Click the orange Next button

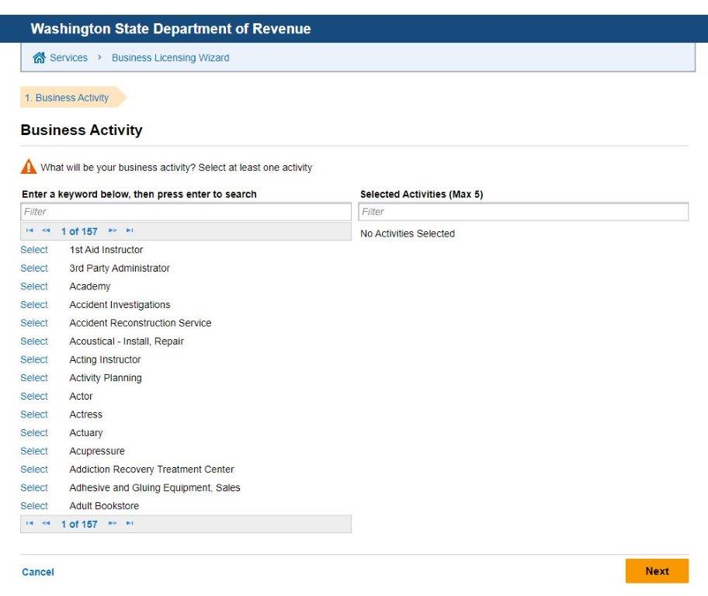tap(657, 571)
